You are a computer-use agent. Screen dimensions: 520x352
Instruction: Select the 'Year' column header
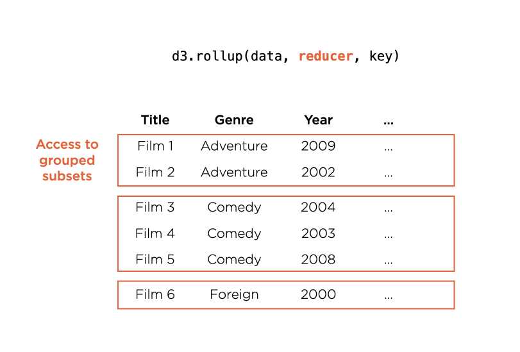pos(319,120)
